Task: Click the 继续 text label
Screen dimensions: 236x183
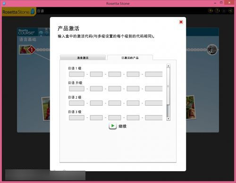Action: pyautogui.click(x=122, y=126)
